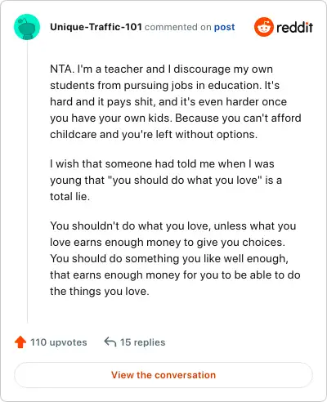327x402 pixels.
Task: Click the line beginning "I wish that someone"
Action: [162, 164]
